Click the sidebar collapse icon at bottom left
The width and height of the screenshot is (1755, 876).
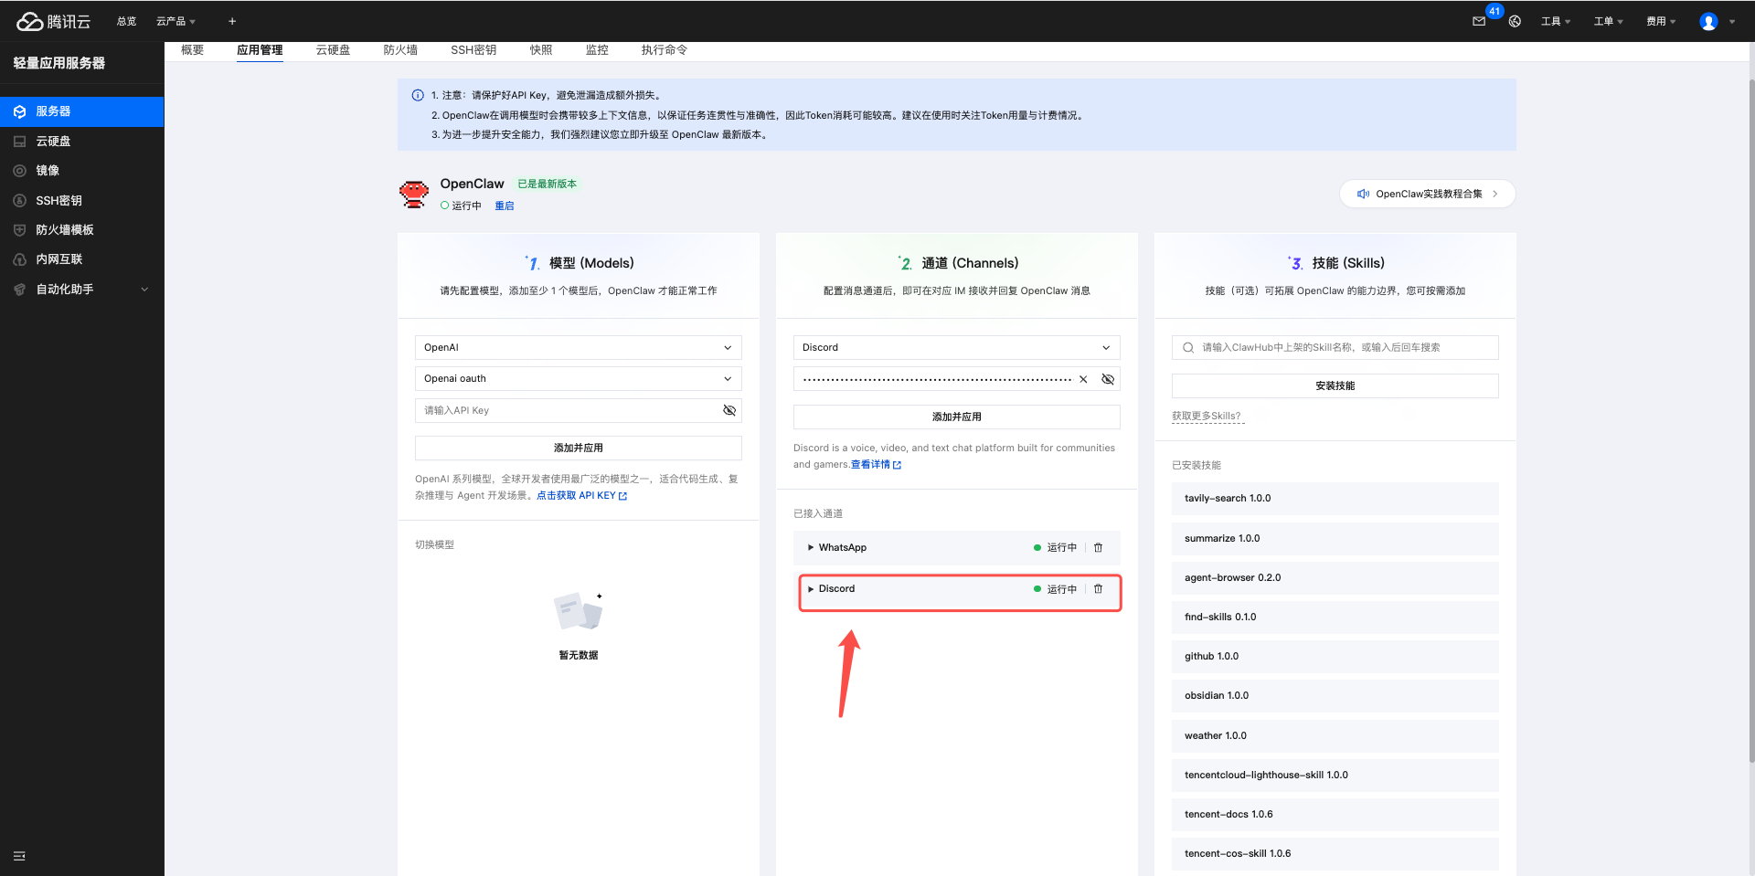tap(19, 856)
